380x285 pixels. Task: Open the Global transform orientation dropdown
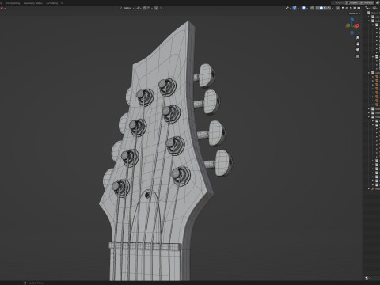(x=127, y=8)
